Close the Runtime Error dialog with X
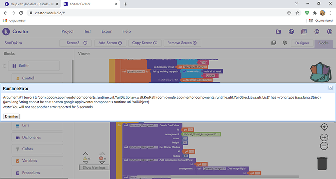336x179 pixels. tap(330, 88)
